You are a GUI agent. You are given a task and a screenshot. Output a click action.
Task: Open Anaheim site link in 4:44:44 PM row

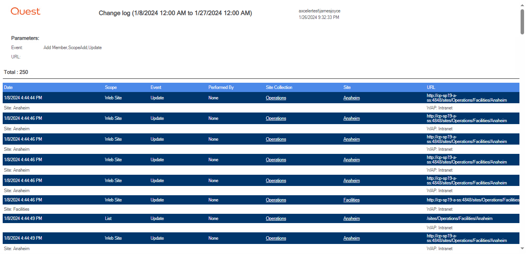pos(352,98)
